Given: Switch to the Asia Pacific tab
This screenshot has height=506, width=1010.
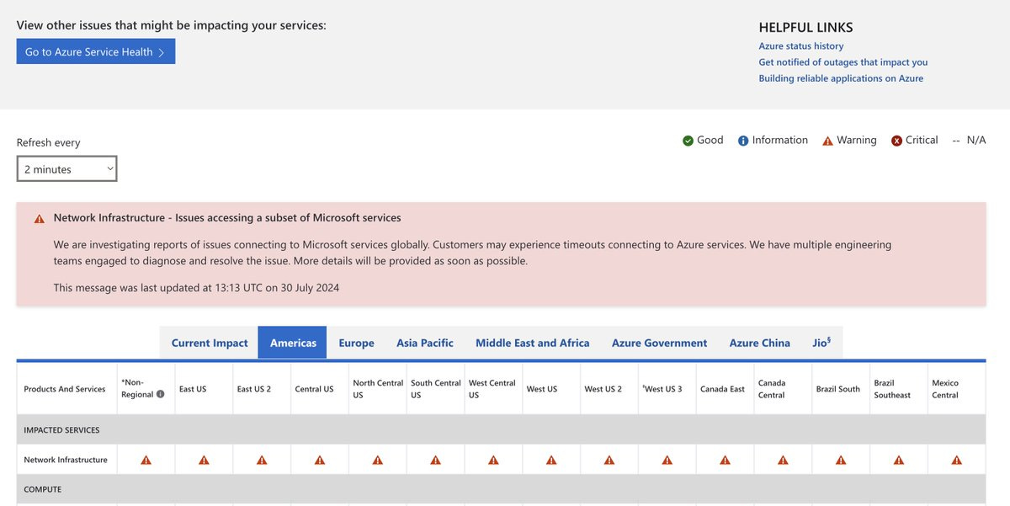Looking at the screenshot, I should click(425, 343).
